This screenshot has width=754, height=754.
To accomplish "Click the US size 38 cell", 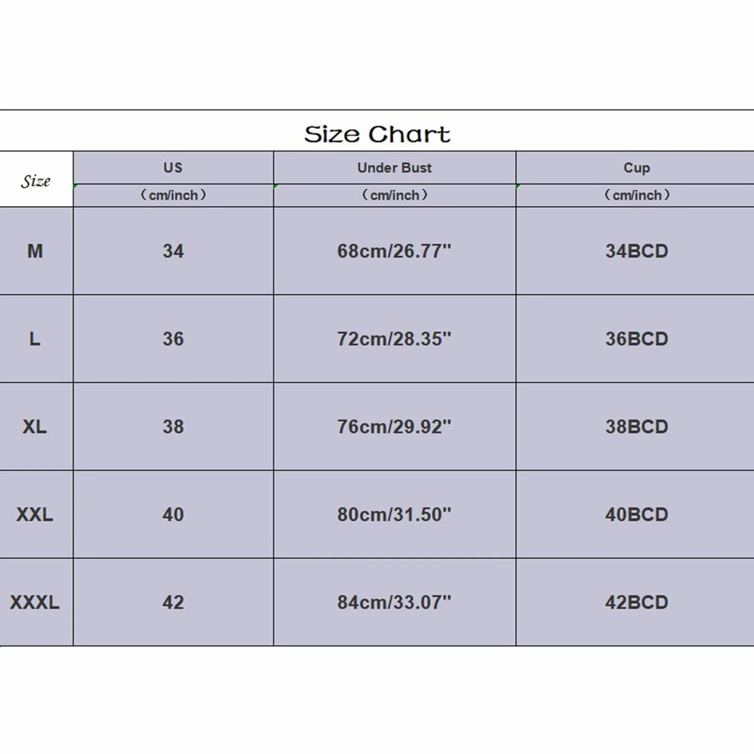I will (x=173, y=427).
